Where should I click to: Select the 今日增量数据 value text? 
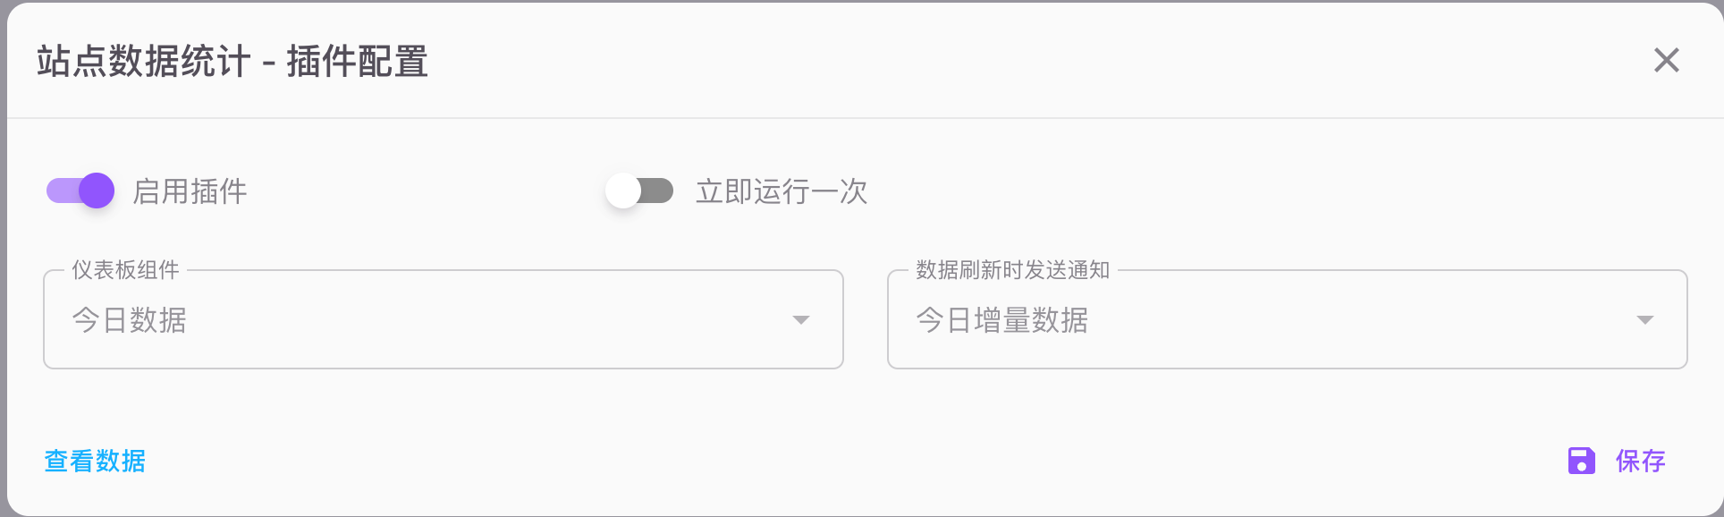tap(1001, 320)
